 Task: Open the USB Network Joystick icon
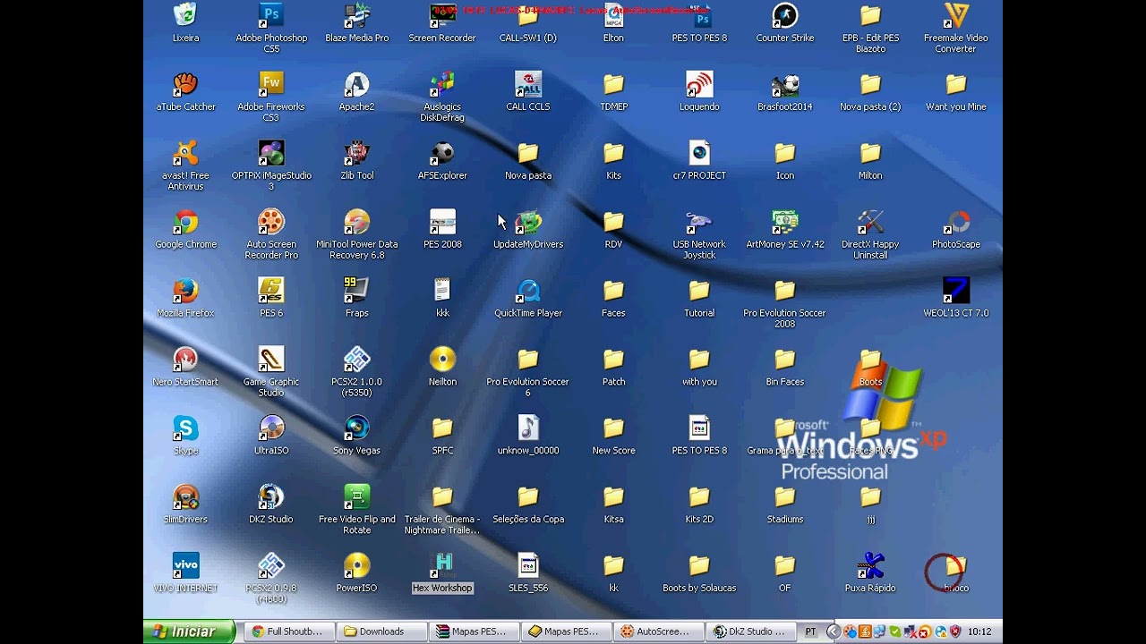tap(699, 222)
